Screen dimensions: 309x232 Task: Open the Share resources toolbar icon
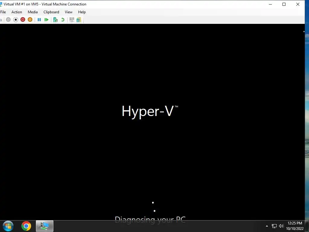(79, 20)
